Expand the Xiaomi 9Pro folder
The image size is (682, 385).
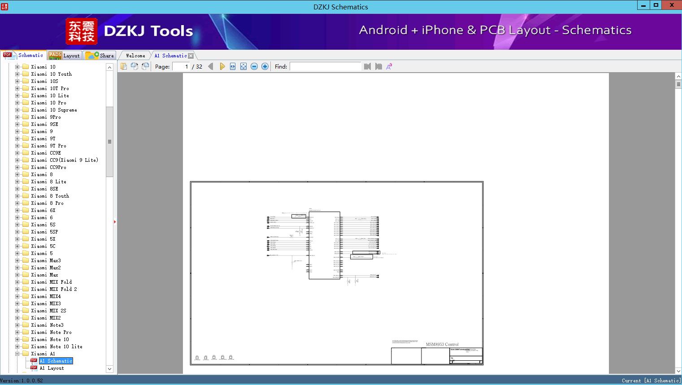tap(17, 117)
